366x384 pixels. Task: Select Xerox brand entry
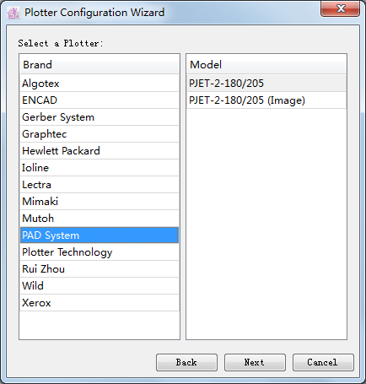(100, 303)
